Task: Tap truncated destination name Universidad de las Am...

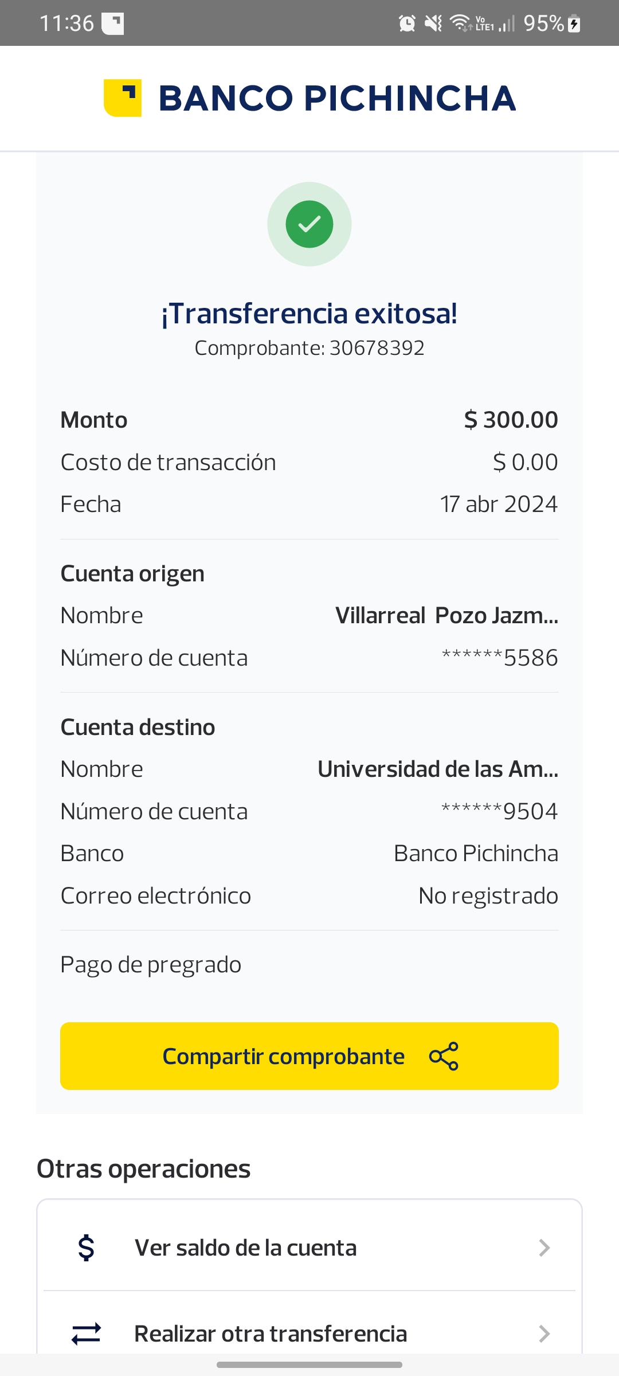Action: (x=438, y=769)
